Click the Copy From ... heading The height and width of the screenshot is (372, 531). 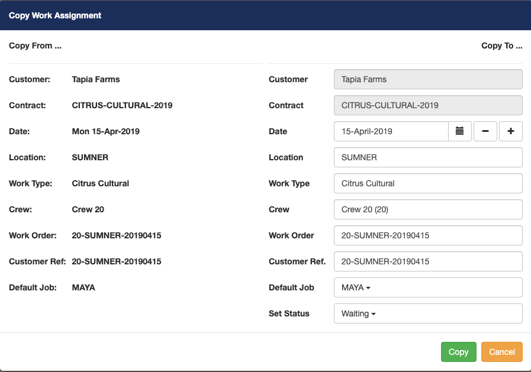coord(35,46)
